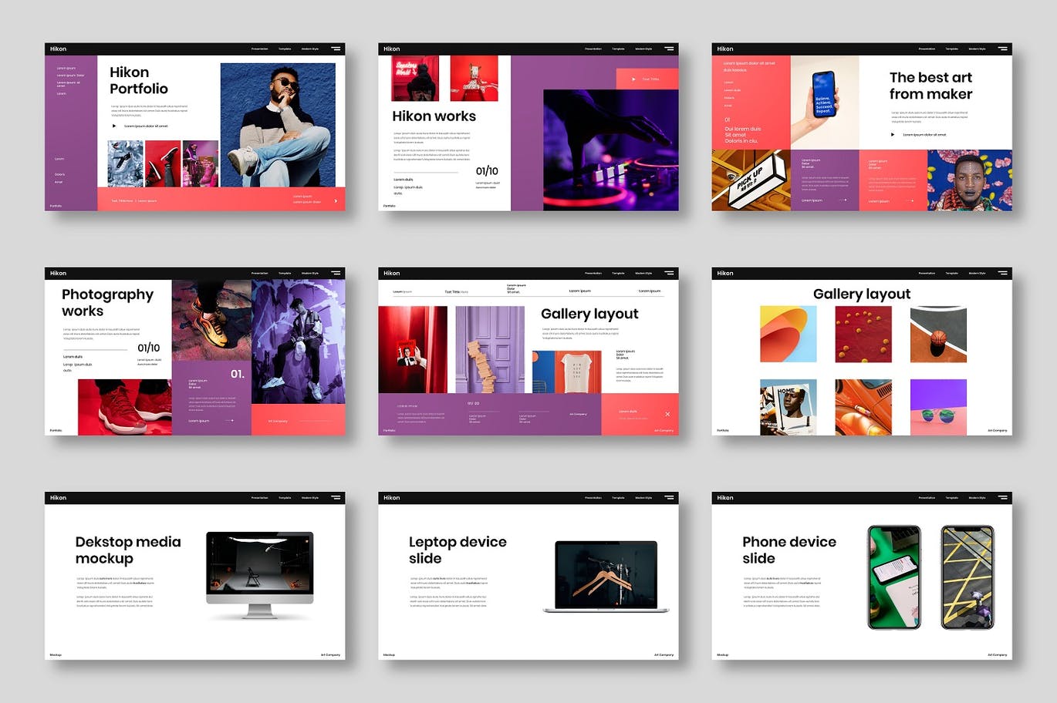1057x703 pixels.
Task: Select Template nav item on Hikon works slide
Action: pyautogui.click(x=618, y=49)
